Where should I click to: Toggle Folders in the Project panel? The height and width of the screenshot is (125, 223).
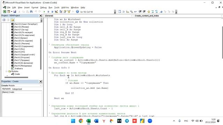click(13, 20)
